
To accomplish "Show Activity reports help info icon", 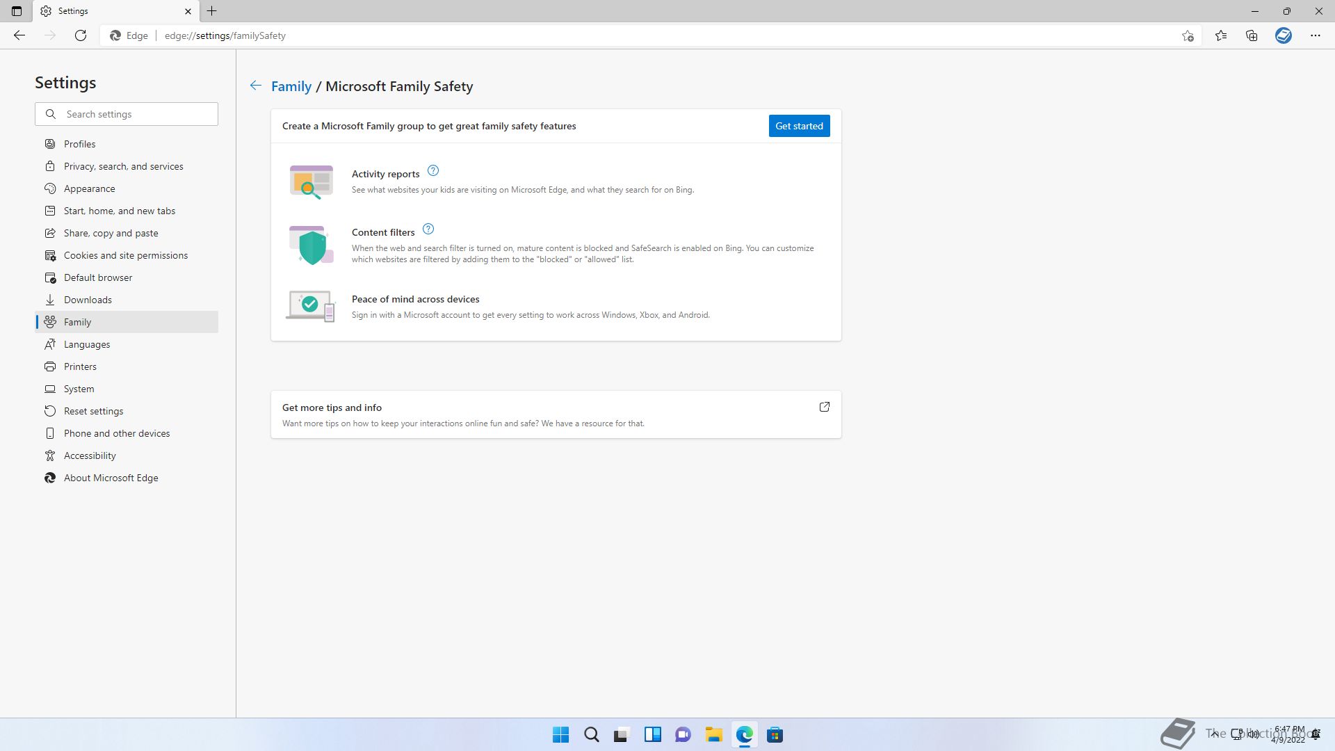I will (433, 170).
